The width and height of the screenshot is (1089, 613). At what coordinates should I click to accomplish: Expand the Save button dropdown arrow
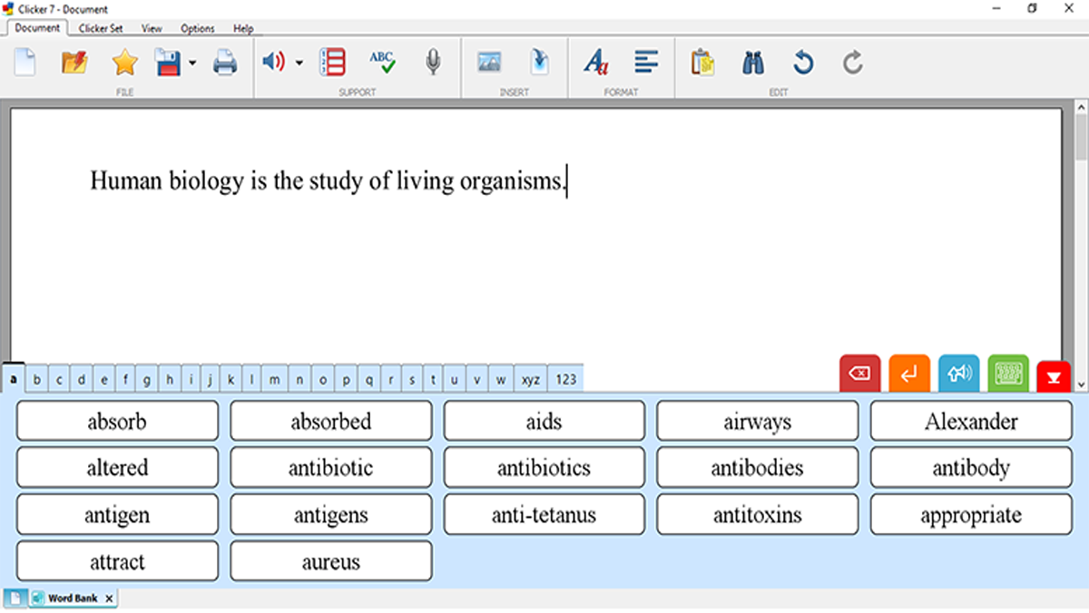[x=192, y=63]
